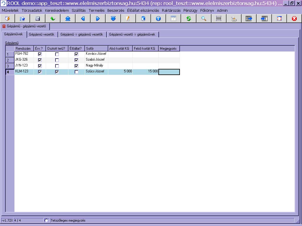Click the green refresh arrows icon

pyautogui.click(x=188, y=19)
